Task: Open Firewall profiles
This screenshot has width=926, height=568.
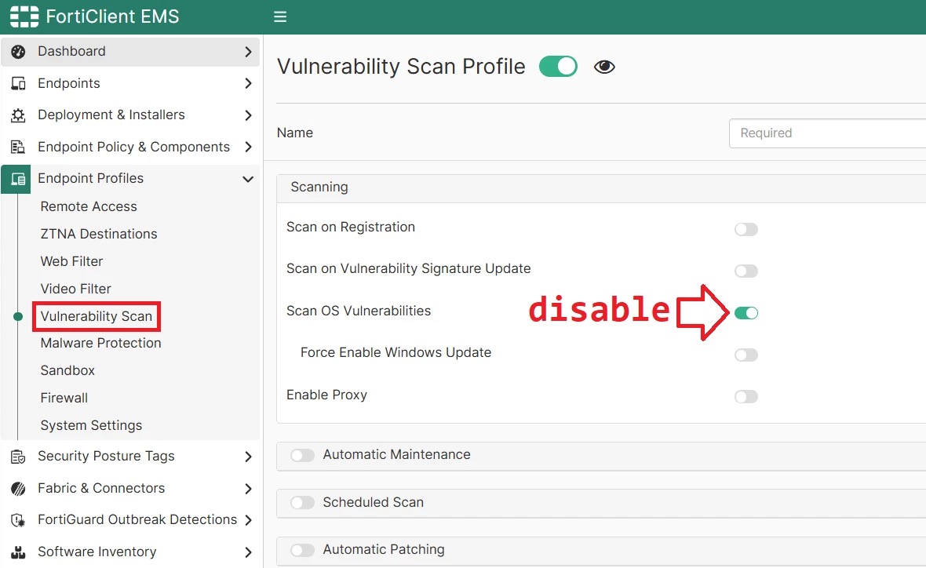Action: [x=64, y=398]
